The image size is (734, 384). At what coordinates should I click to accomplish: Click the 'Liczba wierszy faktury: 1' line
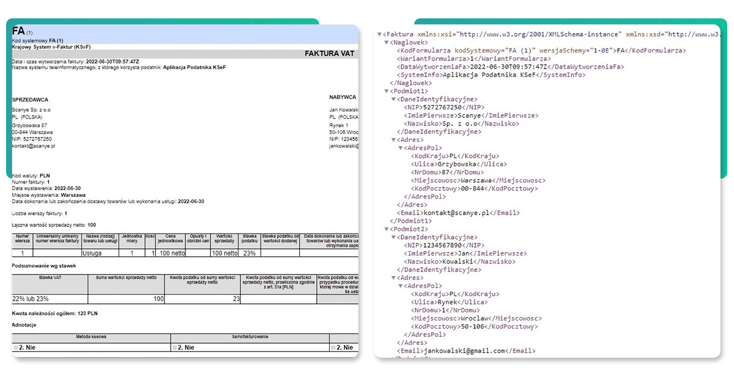[x=40, y=213]
